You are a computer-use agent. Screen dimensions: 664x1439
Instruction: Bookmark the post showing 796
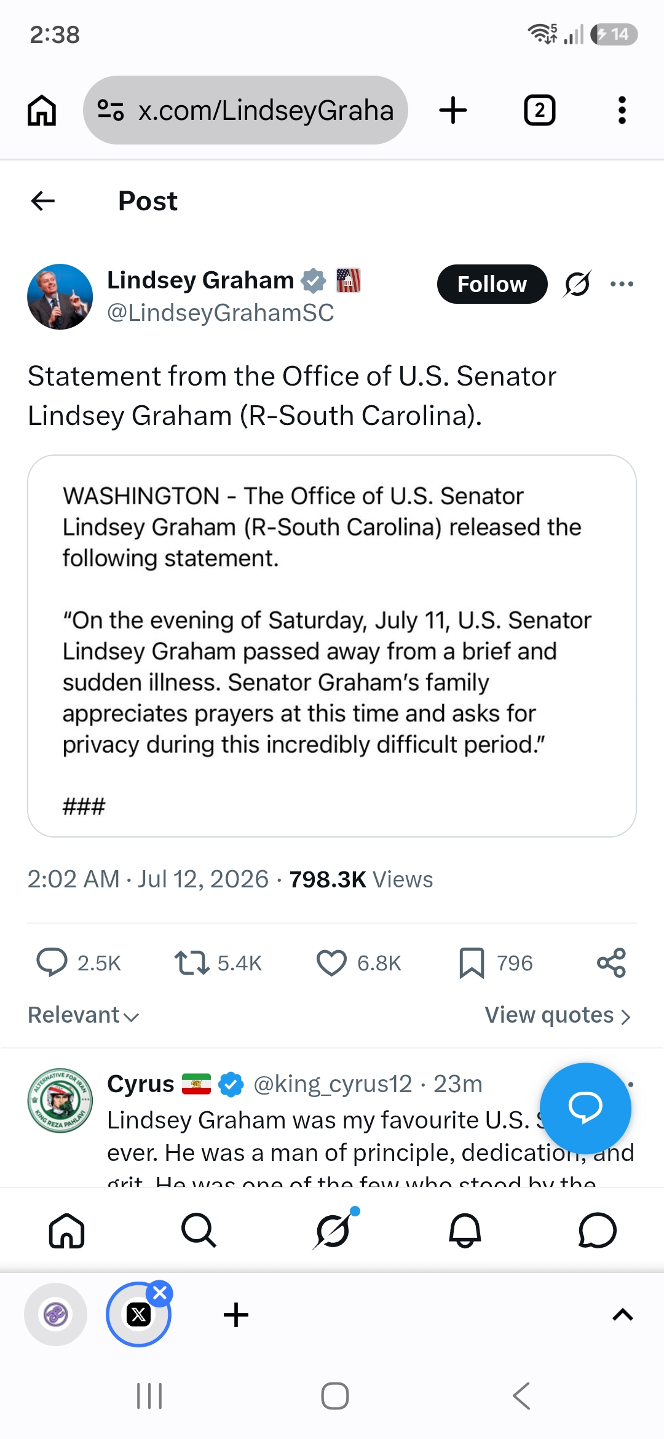pos(472,962)
